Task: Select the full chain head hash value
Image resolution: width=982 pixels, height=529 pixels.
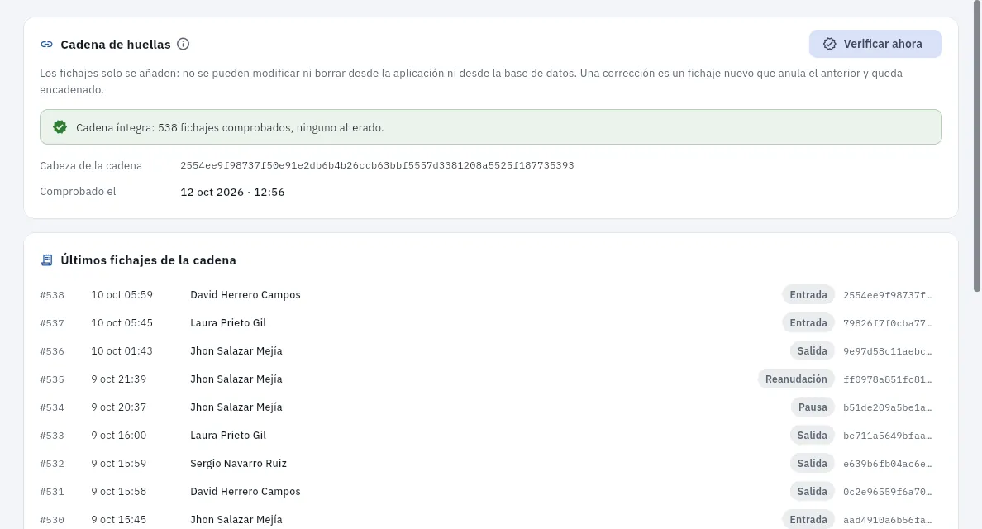Action: tap(377, 166)
